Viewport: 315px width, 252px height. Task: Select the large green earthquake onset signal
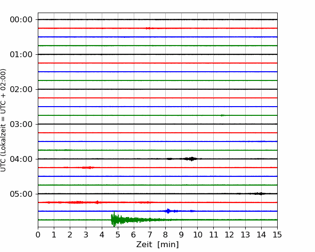pos(114,220)
